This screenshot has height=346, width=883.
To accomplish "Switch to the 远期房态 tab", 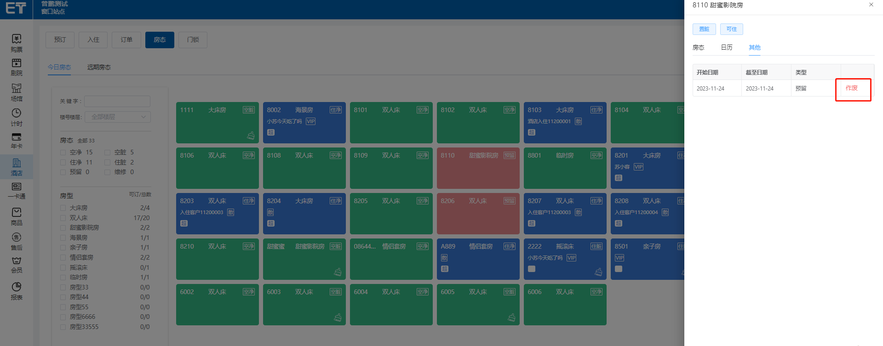I will [99, 67].
